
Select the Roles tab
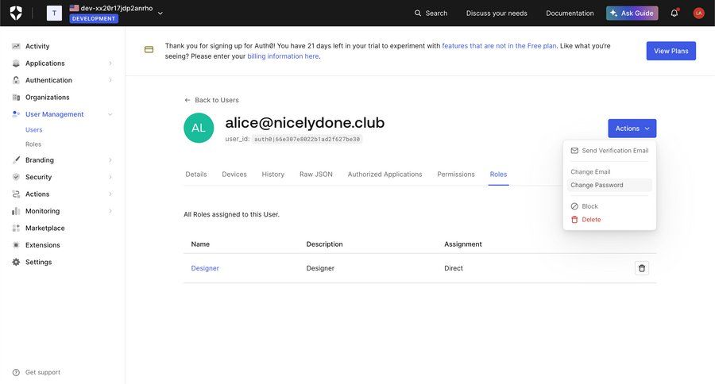pos(498,174)
